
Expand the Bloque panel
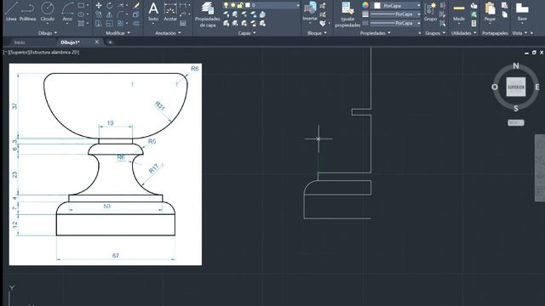[x=317, y=33]
